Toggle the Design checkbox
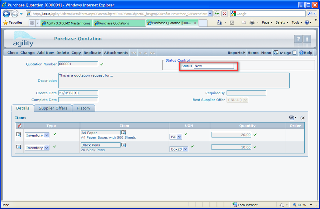The image size is (320, 209). tap(294, 53)
